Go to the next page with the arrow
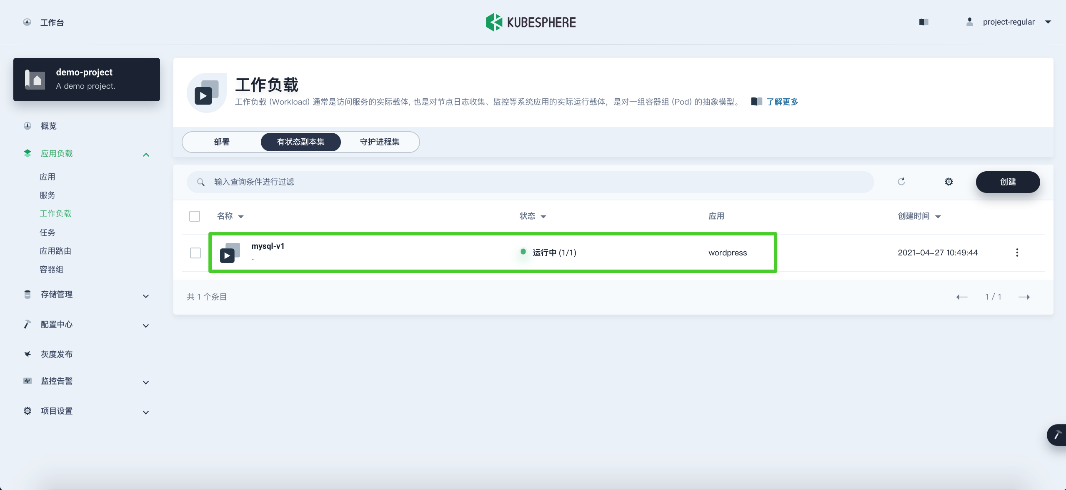Viewport: 1066px width, 490px height. (1024, 297)
